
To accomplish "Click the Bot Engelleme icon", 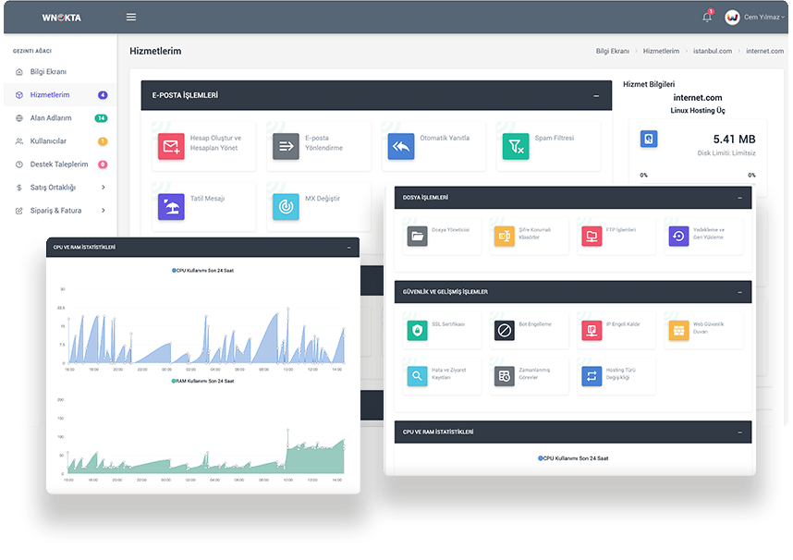I will point(504,330).
